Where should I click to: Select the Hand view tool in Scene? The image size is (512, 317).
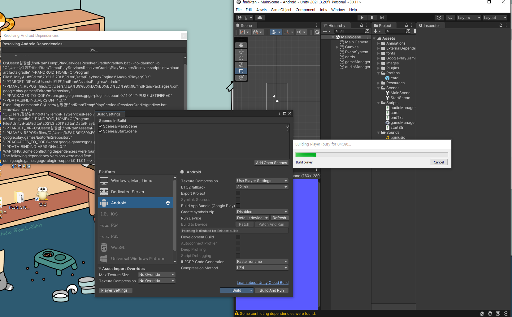click(x=241, y=45)
